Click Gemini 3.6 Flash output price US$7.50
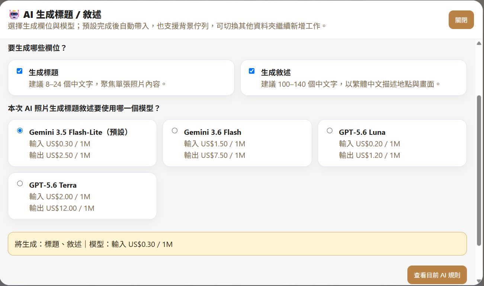Screen dimensions: 484x286 pyautogui.click(x=215, y=155)
